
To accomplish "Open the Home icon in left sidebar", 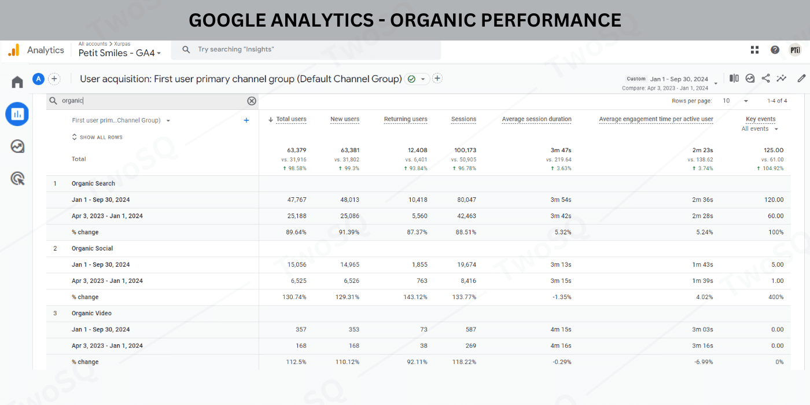I will [17, 82].
